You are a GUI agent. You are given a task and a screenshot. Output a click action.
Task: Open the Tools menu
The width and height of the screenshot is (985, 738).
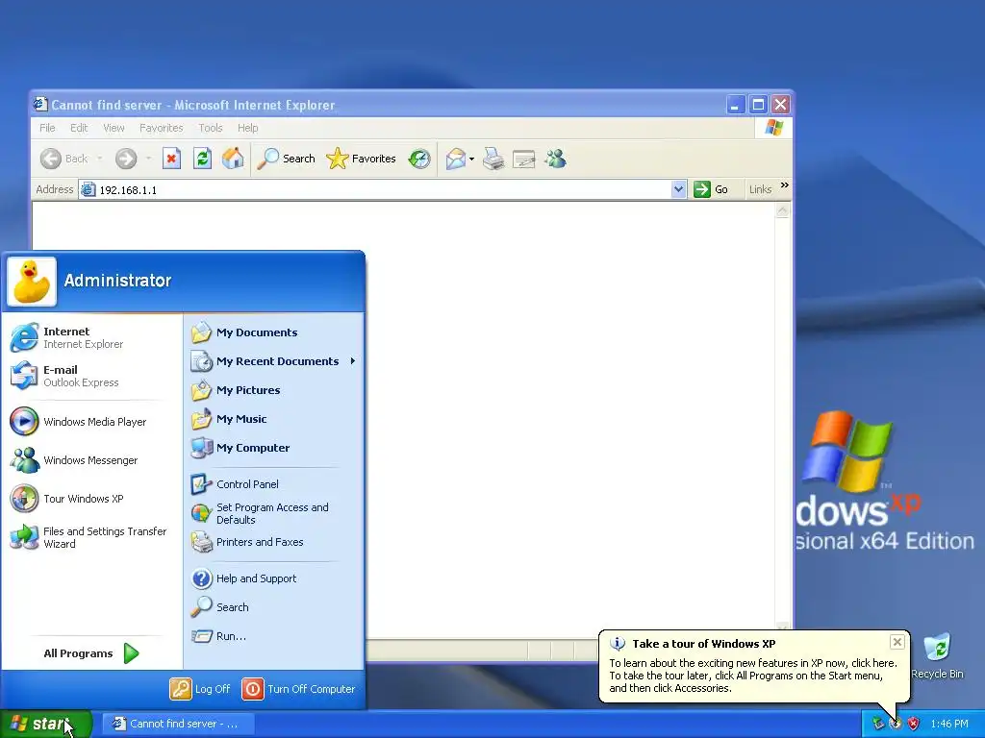coord(211,128)
